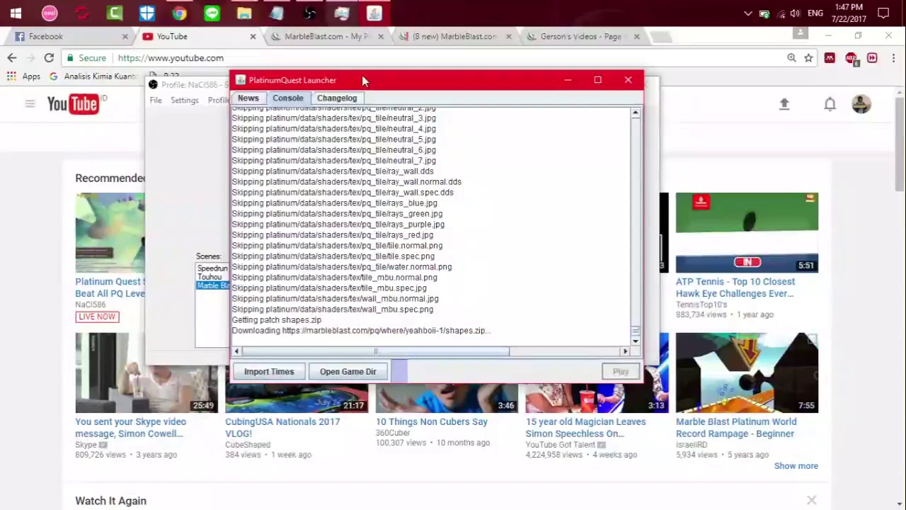This screenshot has height=510, width=906.
Task: Click Show more under Recommended
Action: pyautogui.click(x=796, y=466)
